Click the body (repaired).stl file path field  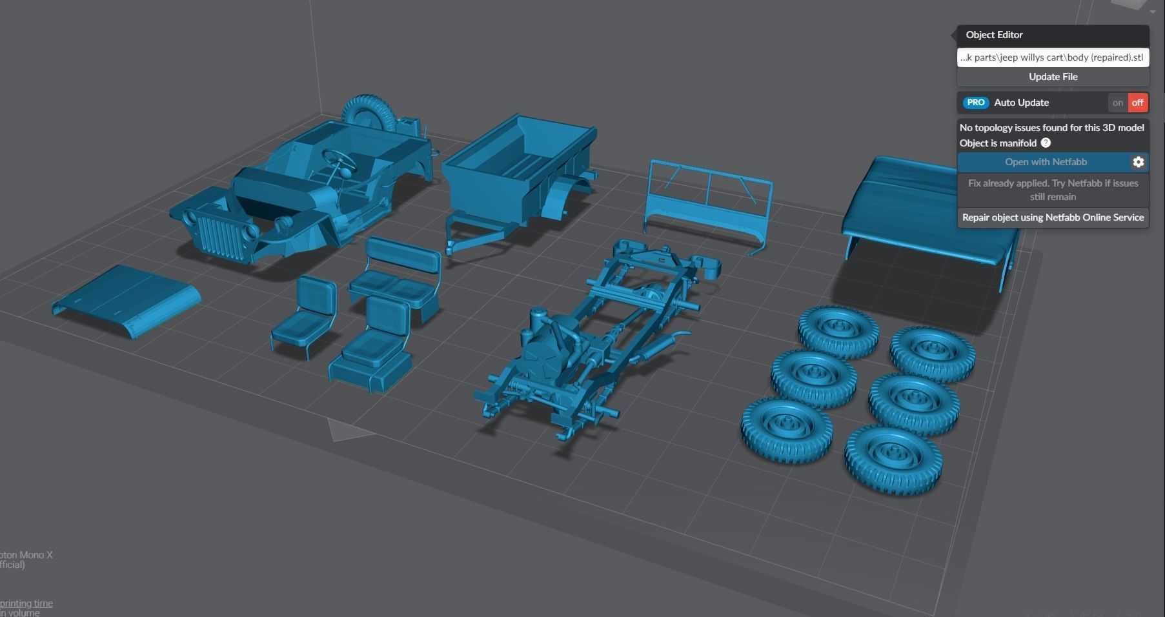click(x=1053, y=57)
